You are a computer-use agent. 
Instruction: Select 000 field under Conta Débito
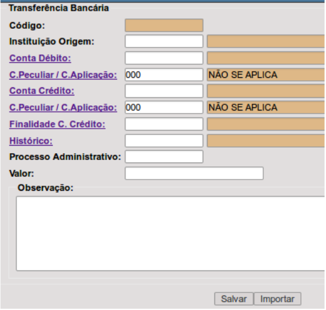click(x=164, y=75)
